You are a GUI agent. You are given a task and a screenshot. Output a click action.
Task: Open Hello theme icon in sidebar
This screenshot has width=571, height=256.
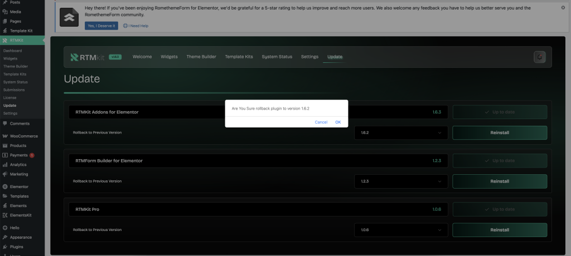coord(5,228)
